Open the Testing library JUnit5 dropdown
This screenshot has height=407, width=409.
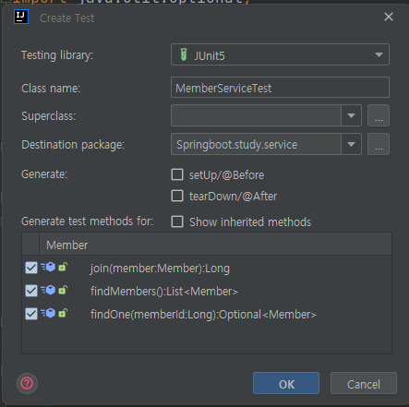280,54
